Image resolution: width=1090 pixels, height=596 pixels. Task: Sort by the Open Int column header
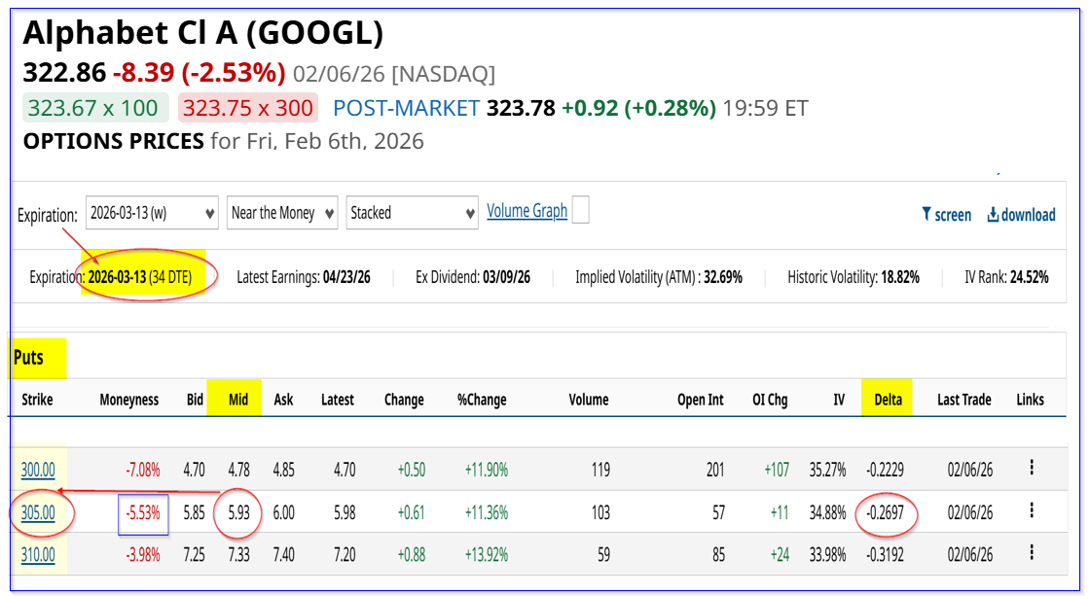(x=700, y=400)
